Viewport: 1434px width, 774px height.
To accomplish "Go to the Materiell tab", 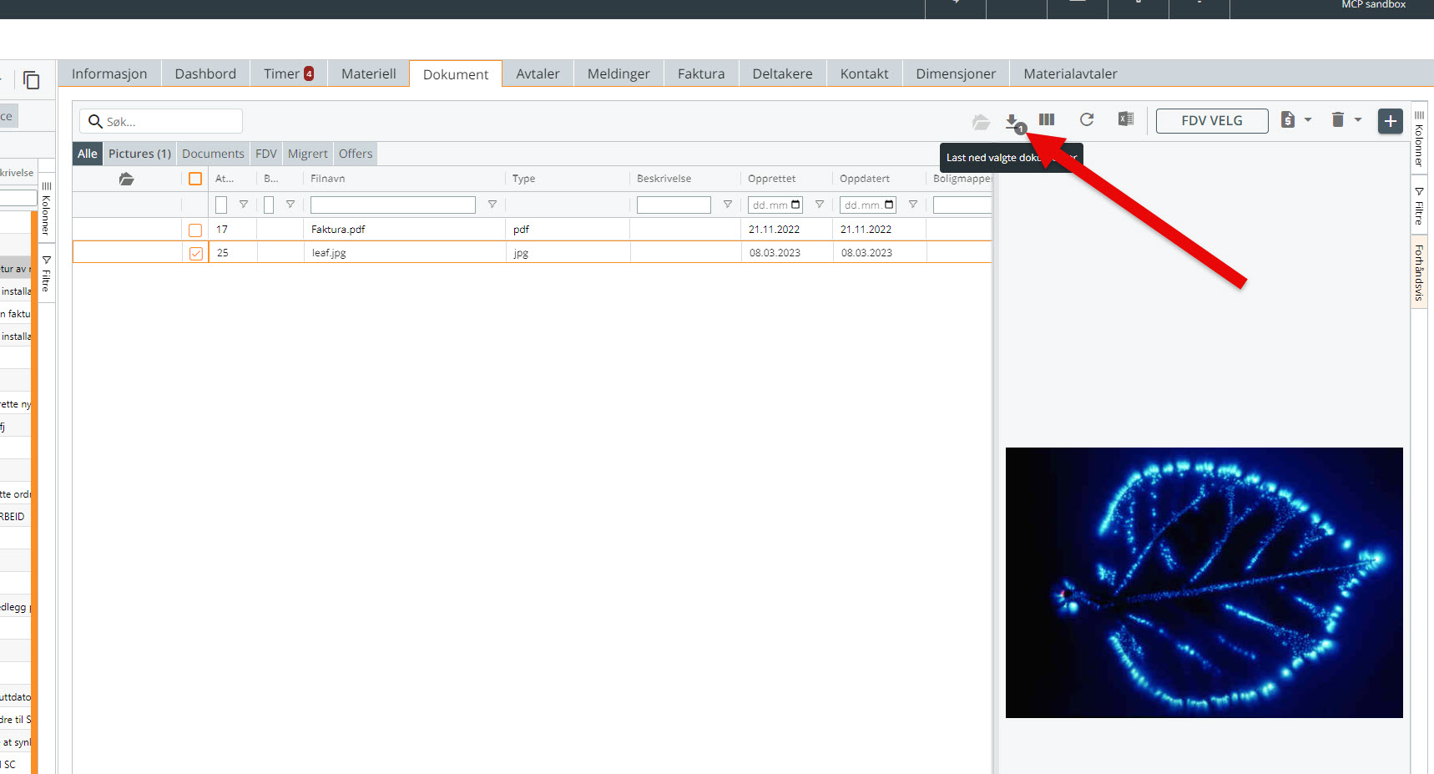I will tap(369, 73).
